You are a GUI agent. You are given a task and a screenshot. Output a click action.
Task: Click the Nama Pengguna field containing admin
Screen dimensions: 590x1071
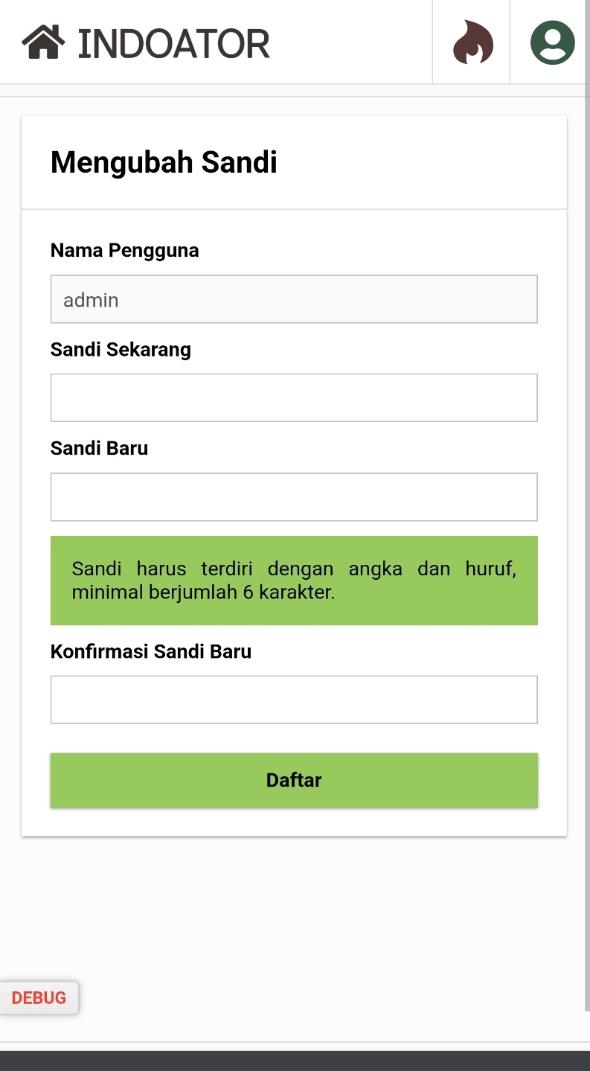click(294, 299)
